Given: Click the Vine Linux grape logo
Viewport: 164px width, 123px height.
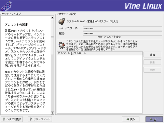Looking at the screenshot, I should click(x=6, y=6).
